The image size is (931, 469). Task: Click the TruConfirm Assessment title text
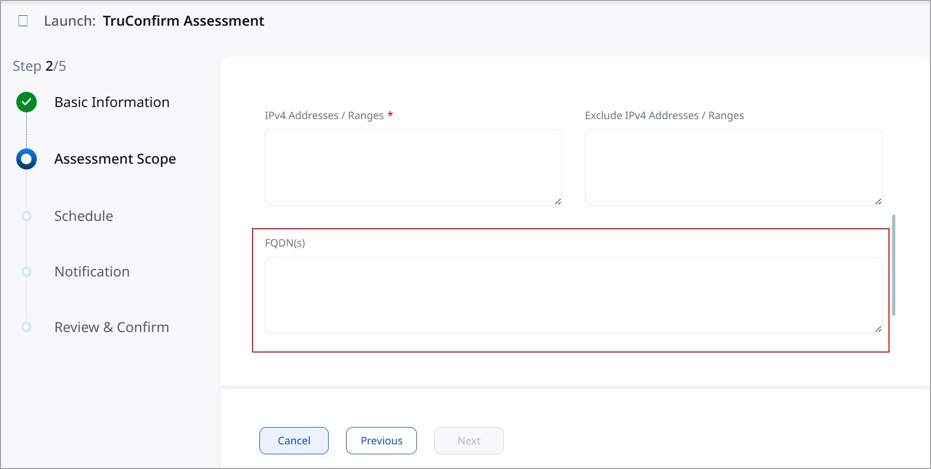coord(183,21)
